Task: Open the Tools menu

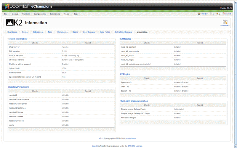Action: click(67, 14)
